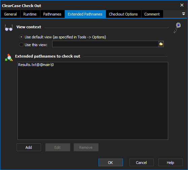Open the Checkout Options tab
188x170 pixels.
click(x=123, y=14)
